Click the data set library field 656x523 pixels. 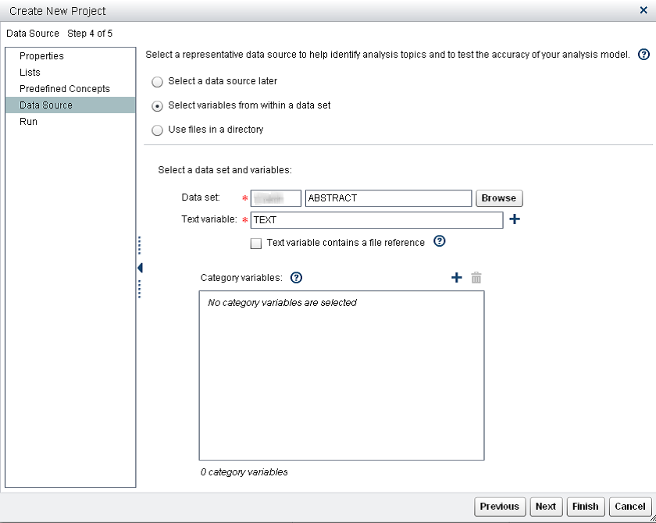pyautogui.click(x=276, y=198)
